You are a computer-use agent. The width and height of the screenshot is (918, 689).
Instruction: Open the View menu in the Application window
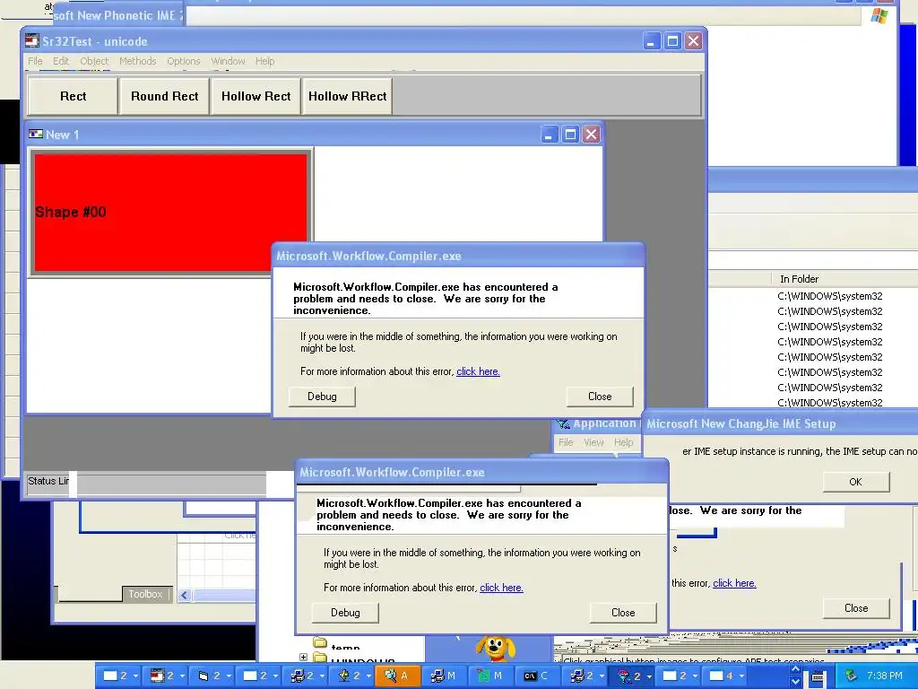pyautogui.click(x=593, y=442)
